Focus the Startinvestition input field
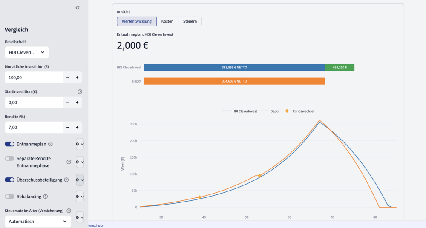 tap(34, 103)
